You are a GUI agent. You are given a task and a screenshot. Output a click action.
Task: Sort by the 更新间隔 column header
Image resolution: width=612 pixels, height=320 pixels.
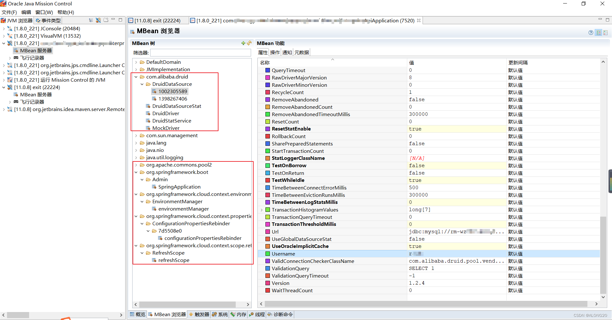pyautogui.click(x=553, y=63)
